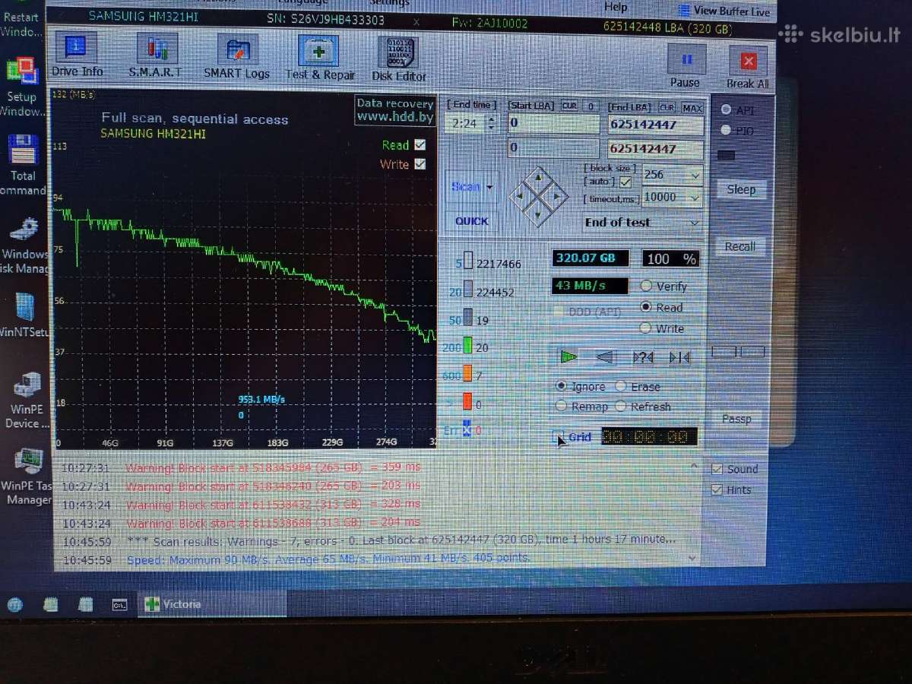Open the Scan button dropdown arrow
The width and height of the screenshot is (912, 684).
[x=489, y=186]
